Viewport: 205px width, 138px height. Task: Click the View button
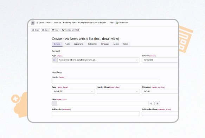point(55,30)
